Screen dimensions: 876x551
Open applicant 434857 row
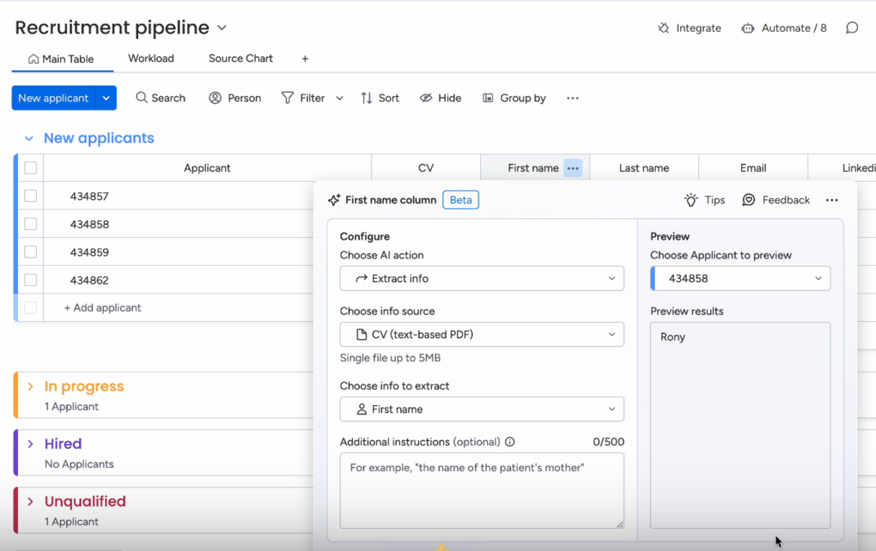coord(89,197)
